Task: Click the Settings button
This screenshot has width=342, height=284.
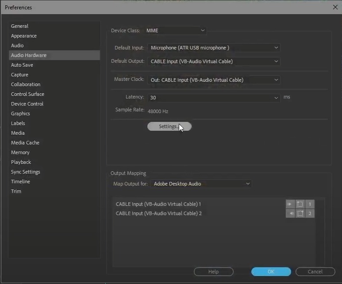Action: coord(169,127)
